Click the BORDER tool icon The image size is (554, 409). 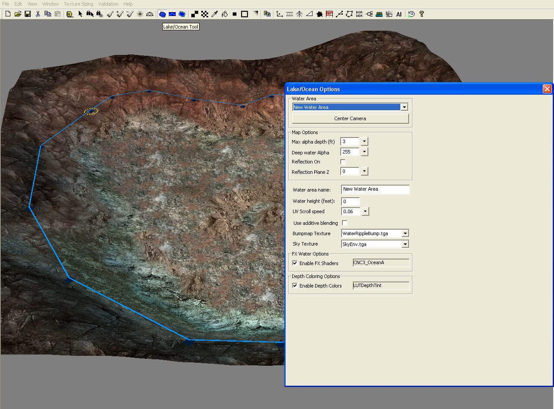(359, 14)
